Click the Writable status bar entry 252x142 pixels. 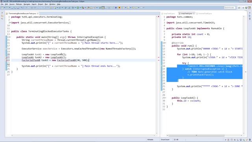click(150, 140)
